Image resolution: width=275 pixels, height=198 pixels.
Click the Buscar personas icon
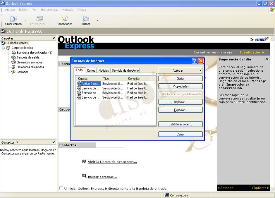coord(84,176)
